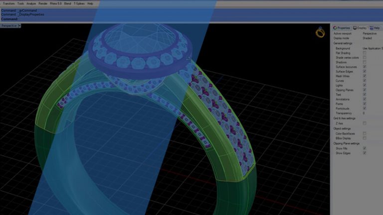Image resolution: width=383 pixels, height=215 pixels.
Task: Enable the Z Axis checkbox
Action: pyautogui.click(x=365, y=123)
